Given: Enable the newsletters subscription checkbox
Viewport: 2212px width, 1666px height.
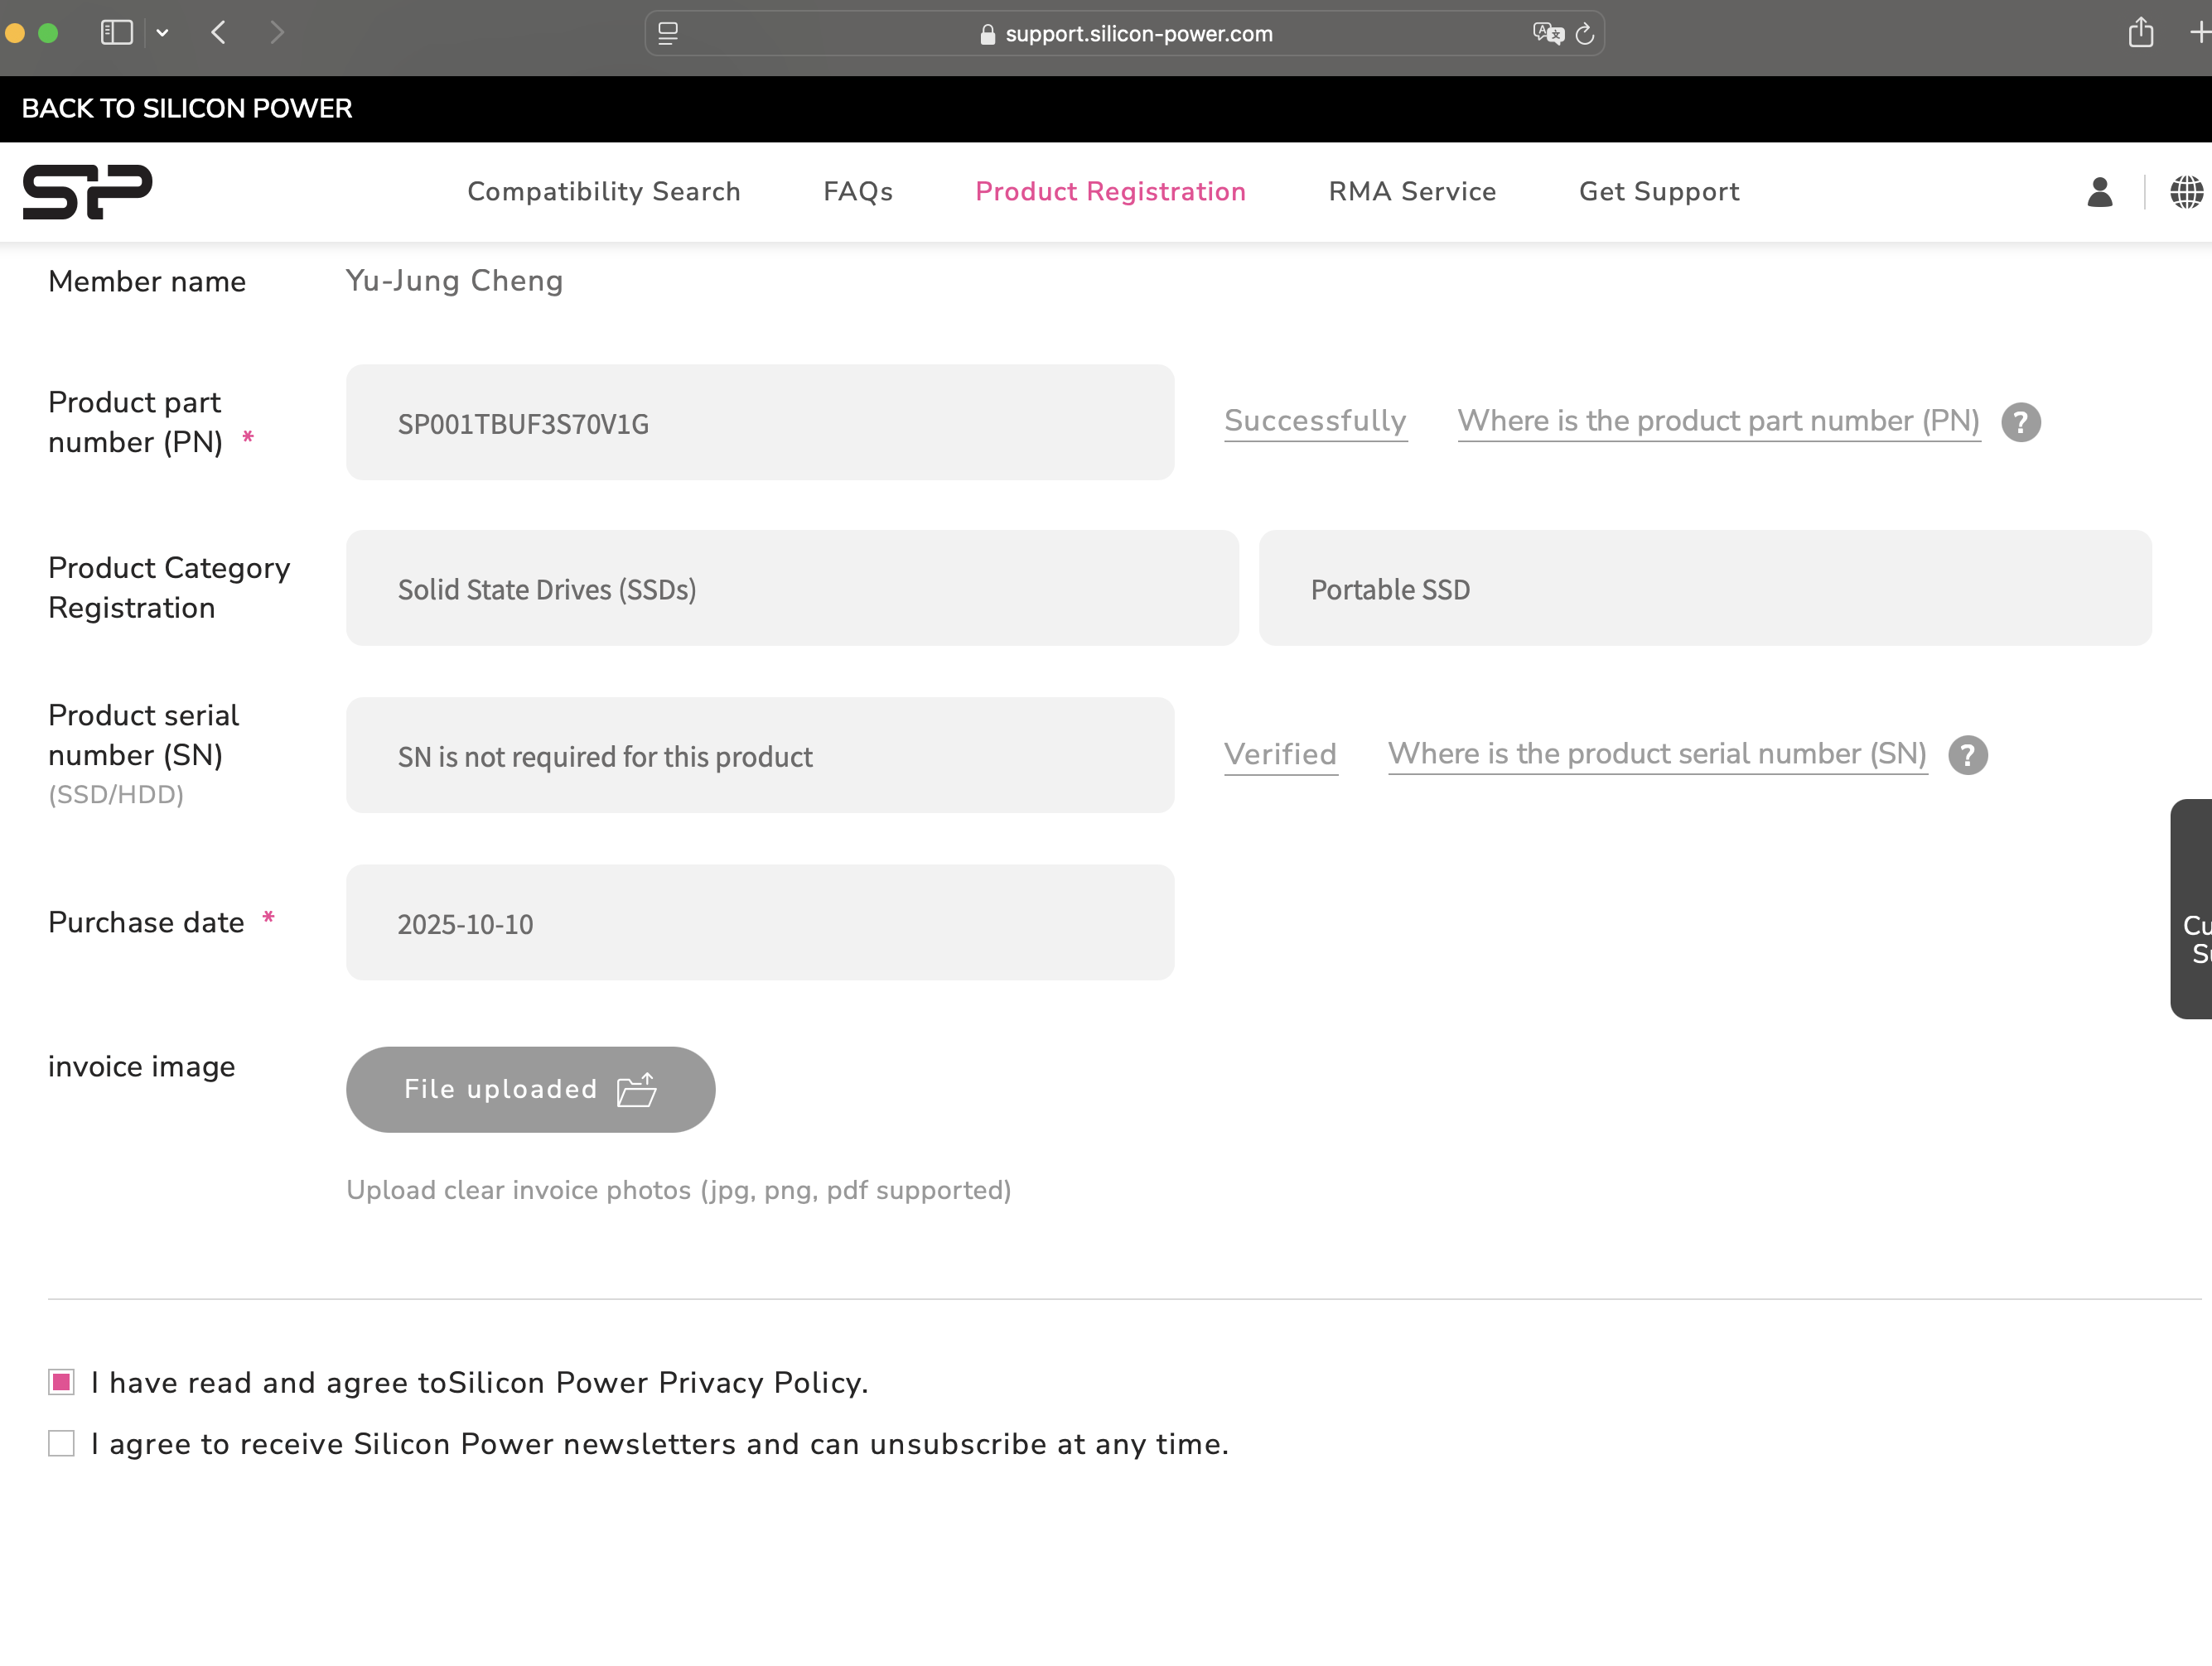Looking at the screenshot, I should pos(61,1443).
